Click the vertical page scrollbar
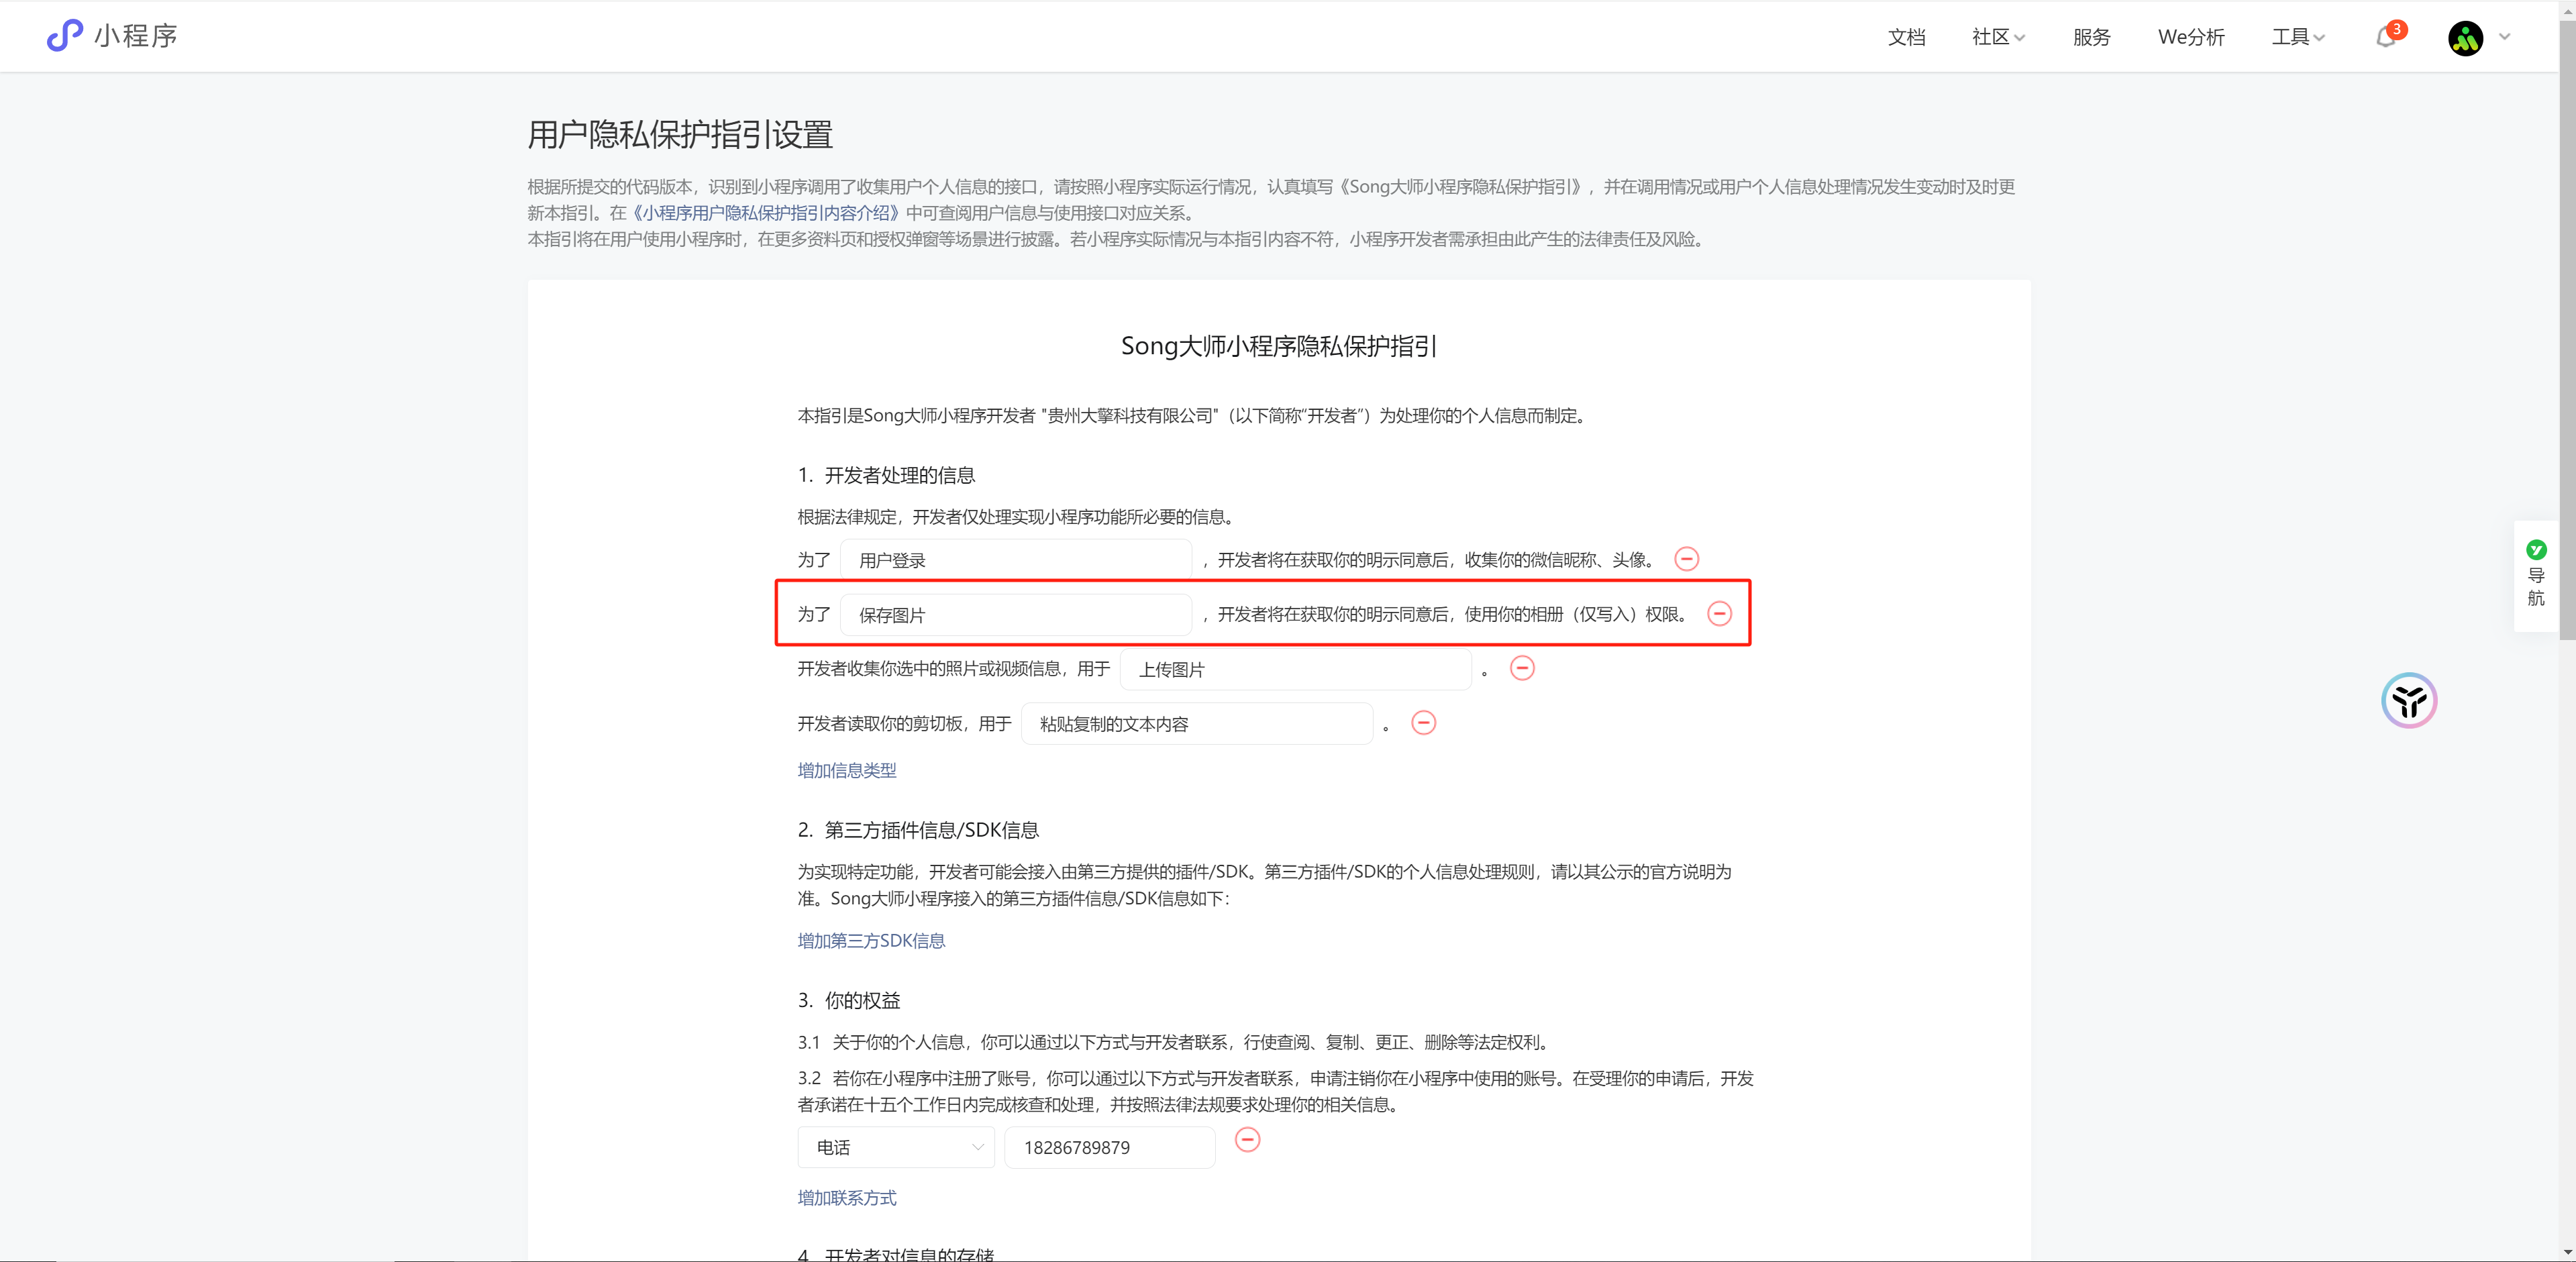Viewport: 2576px width, 1262px height. coord(2567,330)
